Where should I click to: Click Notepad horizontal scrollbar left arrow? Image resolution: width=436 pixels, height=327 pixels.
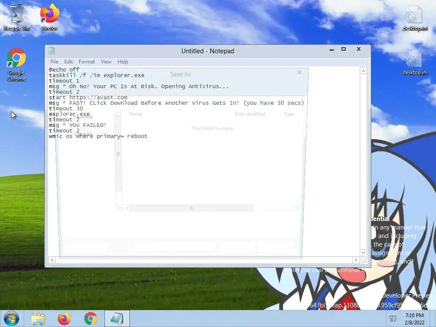click(x=52, y=260)
